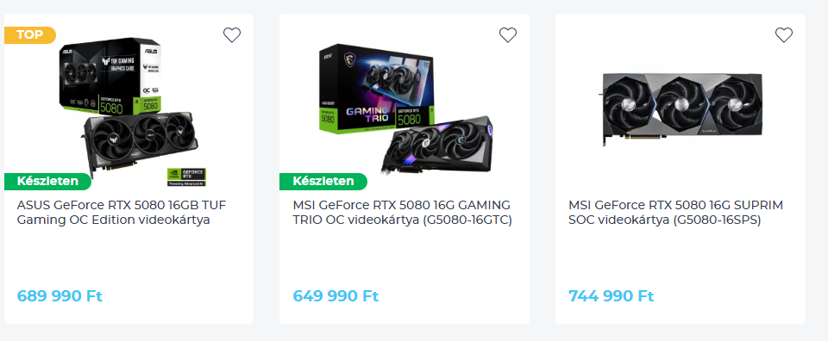Click the 689 990 Ft price
Viewport: 828px width, 341px height.
tap(60, 296)
